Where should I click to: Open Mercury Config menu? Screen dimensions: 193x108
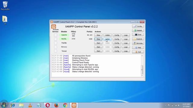(x=117, y=47)
